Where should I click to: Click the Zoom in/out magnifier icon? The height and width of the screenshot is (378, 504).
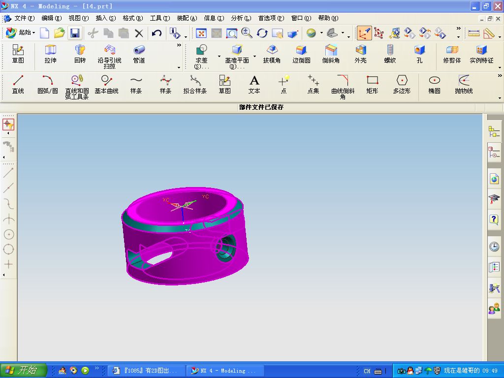click(x=247, y=33)
